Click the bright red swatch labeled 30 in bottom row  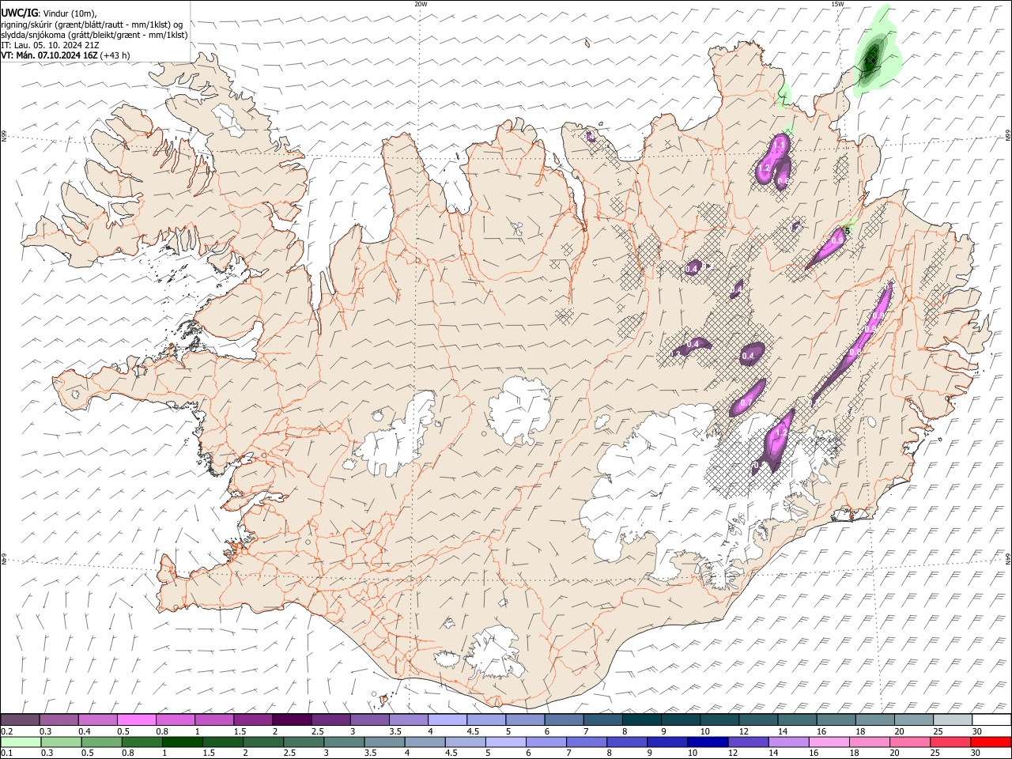click(991, 742)
